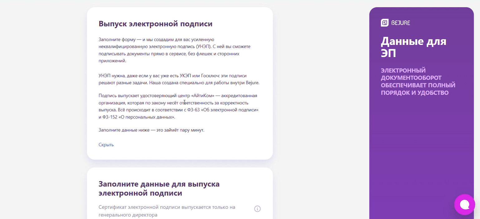
Task: Collapse description with the Скрыть link
Action: 106,145
